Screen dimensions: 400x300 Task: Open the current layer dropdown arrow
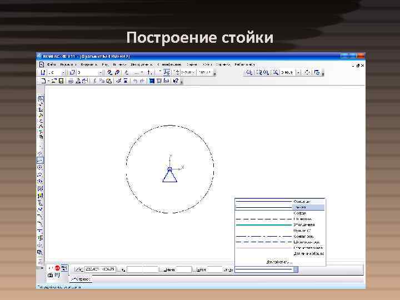101,72
